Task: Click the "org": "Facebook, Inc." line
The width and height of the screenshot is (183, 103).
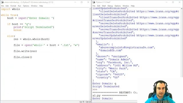Action: coord(114,62)
